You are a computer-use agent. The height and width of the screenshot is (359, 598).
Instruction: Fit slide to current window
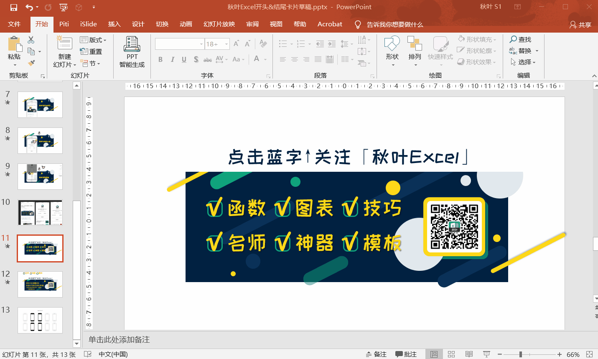(590, 354)
